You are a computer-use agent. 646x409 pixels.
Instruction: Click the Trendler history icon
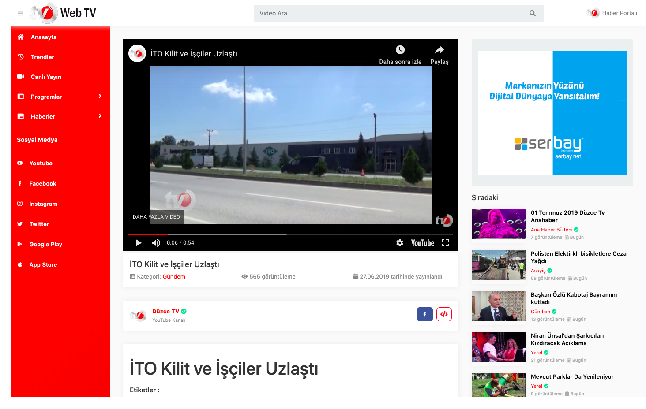tap(21, 57)
